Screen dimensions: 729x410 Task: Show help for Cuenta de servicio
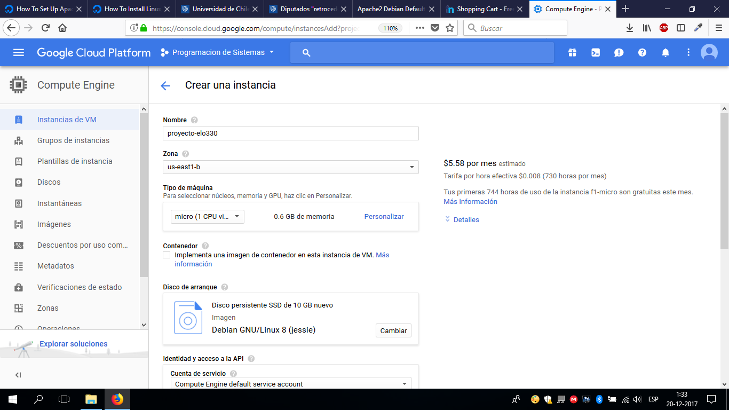pyautogui.click(x=233, y=374)
